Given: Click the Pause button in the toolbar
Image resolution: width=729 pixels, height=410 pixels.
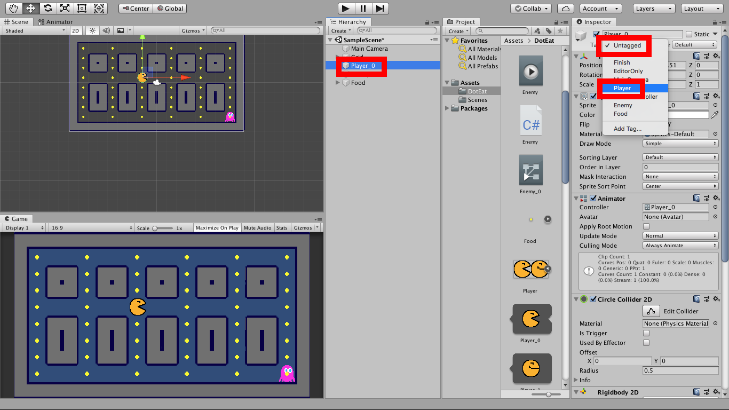Looking at the screenshot, I should tap(363, 8).
